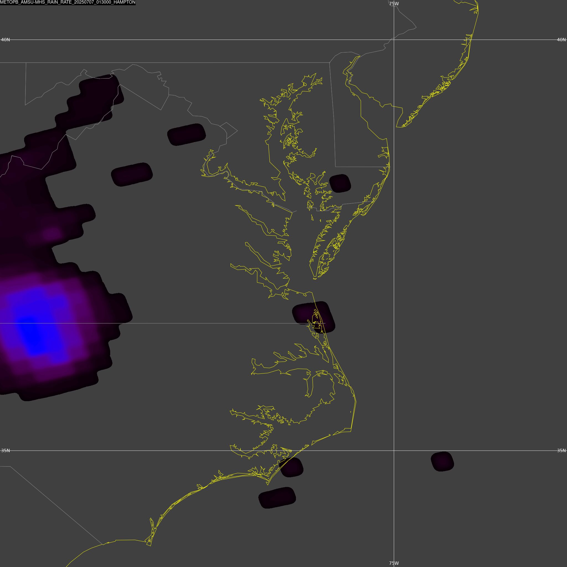567x567 pixels.
Task: Click the 35N label on the left edge
Action: [x=6, y=450]
